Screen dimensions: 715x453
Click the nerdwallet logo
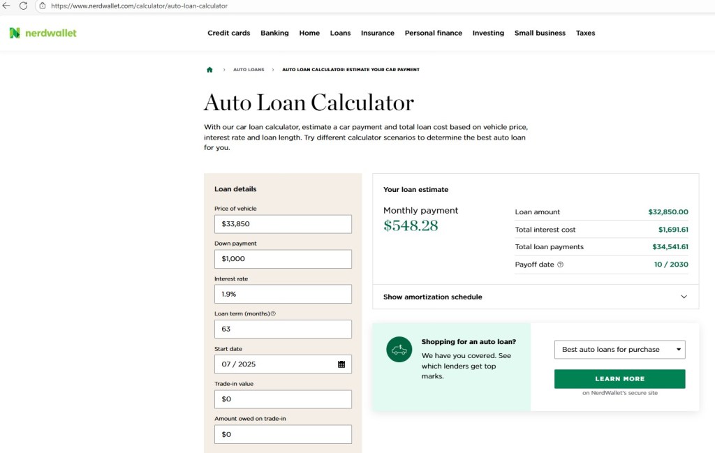(x=42, y=33)
